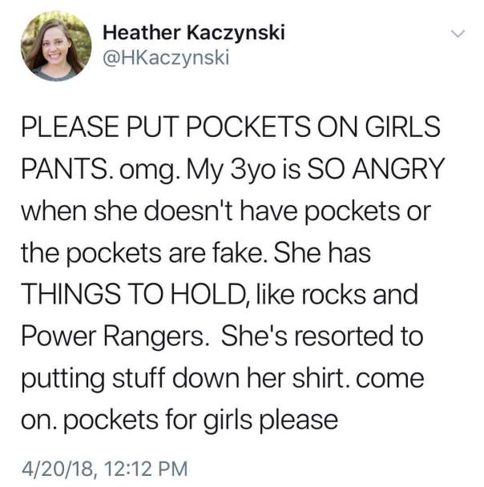Viewport: 484px width, 487px height.
Task: Click the words SO ANGRY in tweet
Action: (x=376, y=169)
